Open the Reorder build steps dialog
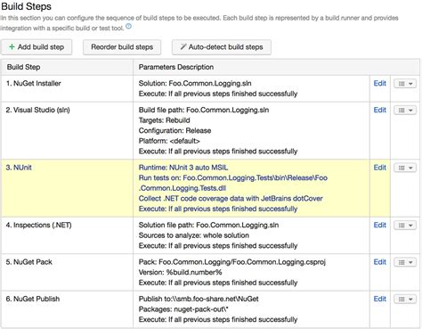 tap(122, 47)
